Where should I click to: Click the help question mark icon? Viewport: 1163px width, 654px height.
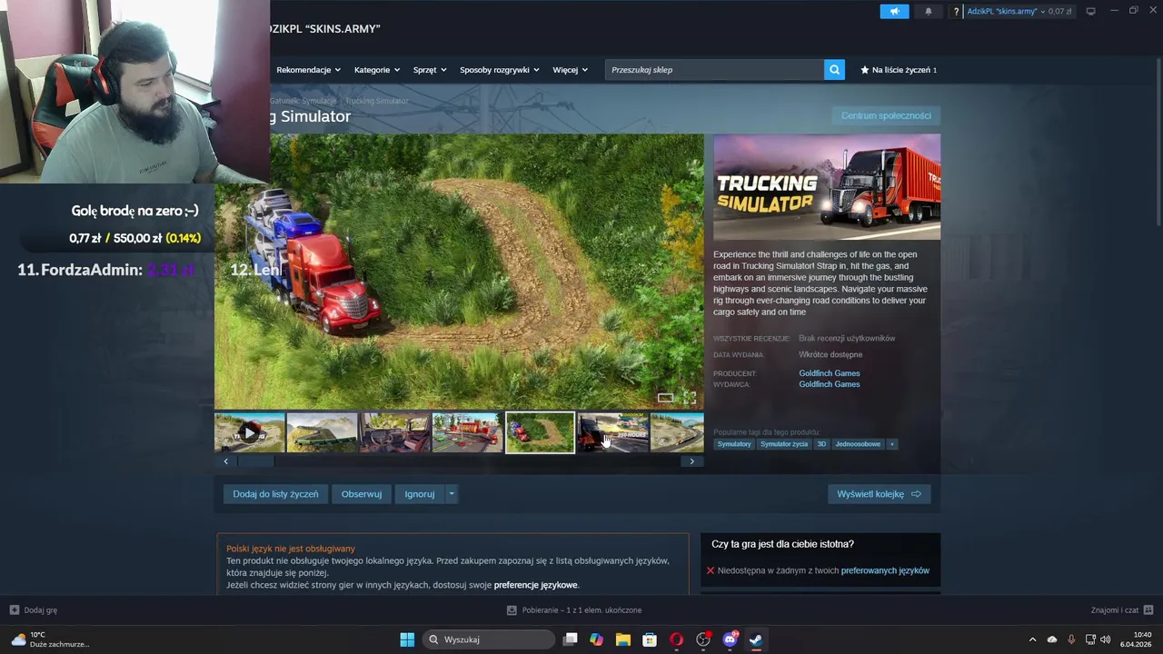click(x=956, y=11)
